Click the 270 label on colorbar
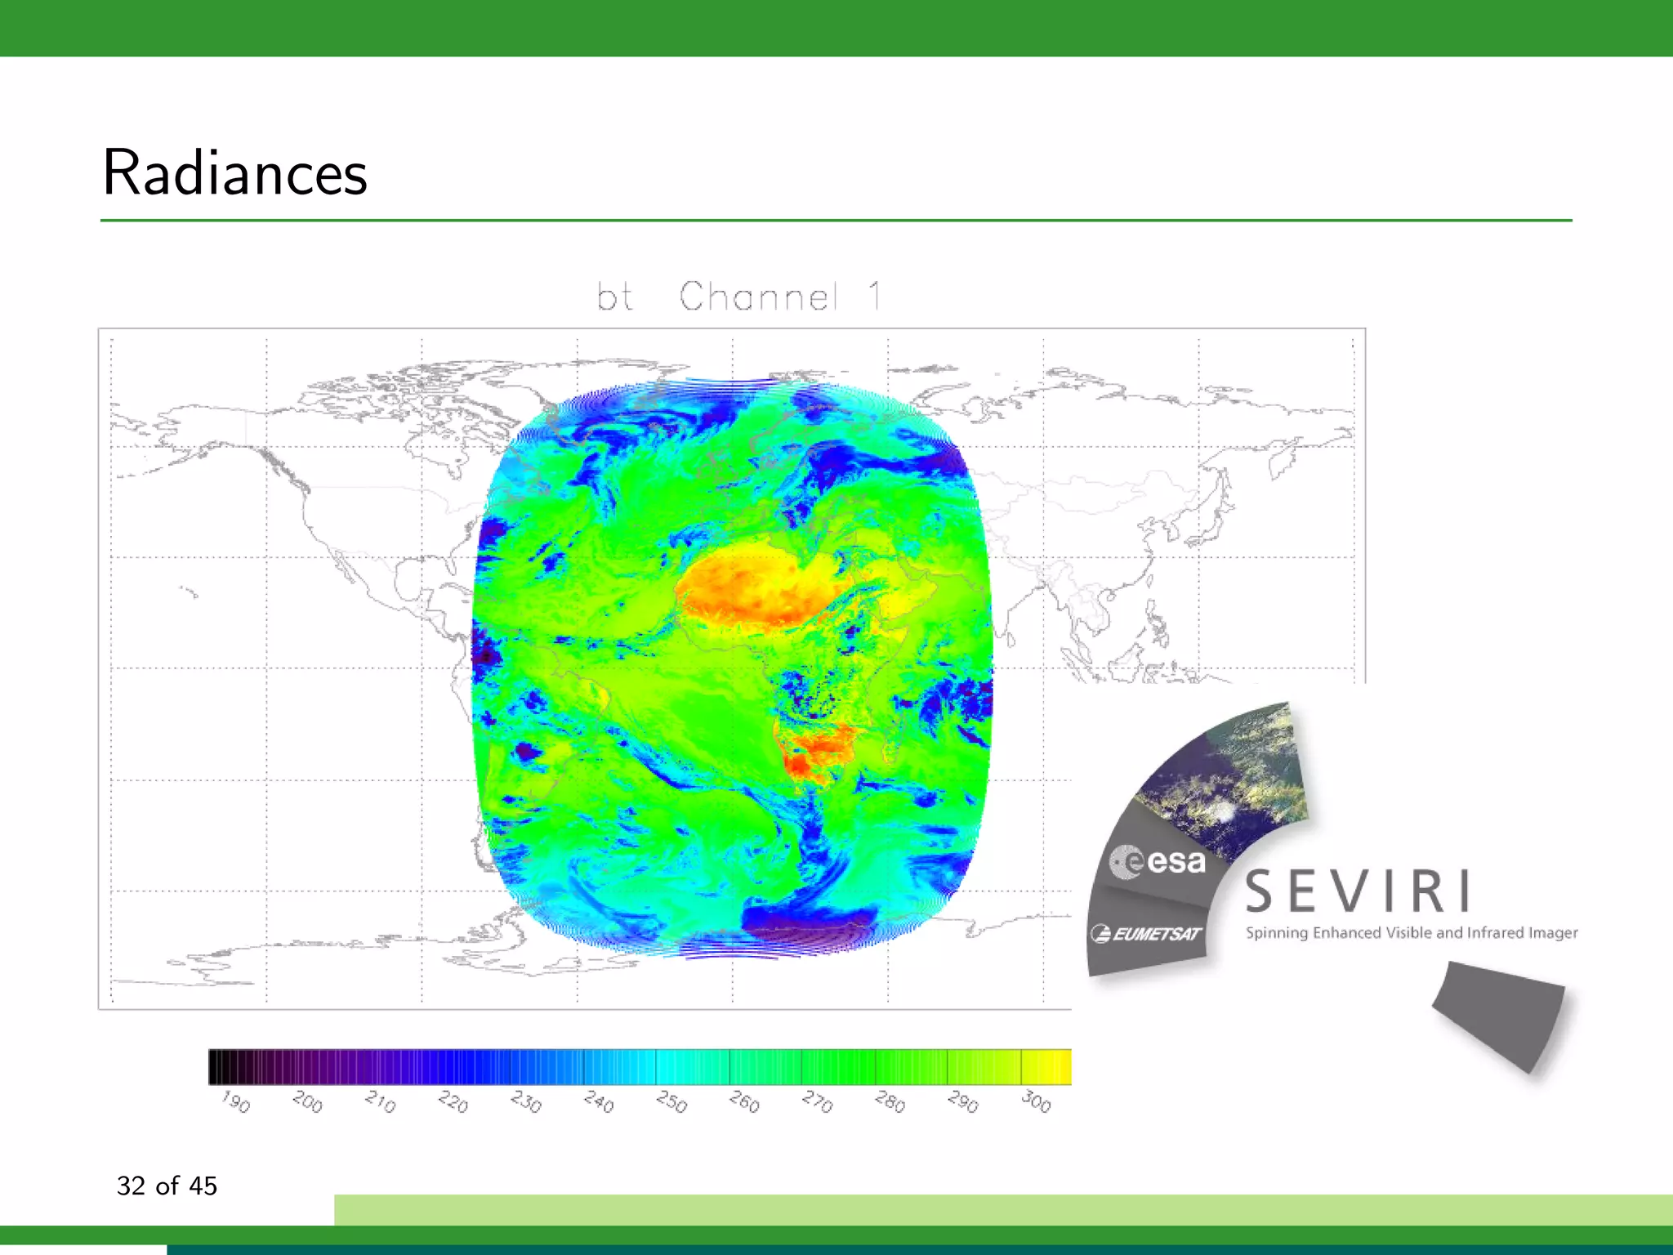This screenshot has width=1673, height=1255. tap(817, 1102)
